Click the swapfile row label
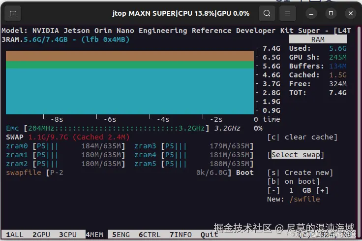This screenshot has height=241, width=362. (x=24, y=172)
